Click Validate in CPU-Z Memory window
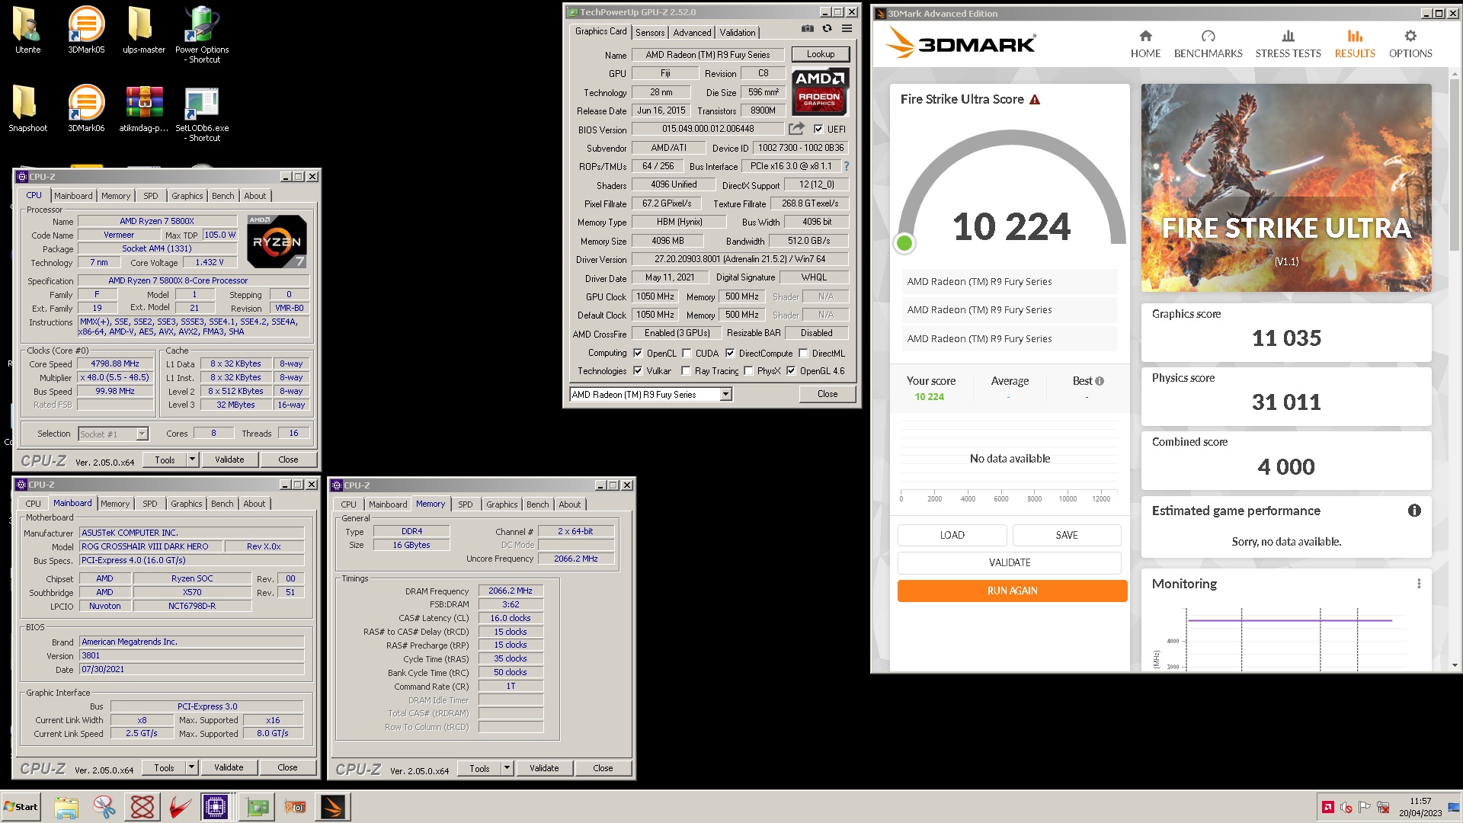Viewport: 1463px width, 823px height. coord(544,768)
